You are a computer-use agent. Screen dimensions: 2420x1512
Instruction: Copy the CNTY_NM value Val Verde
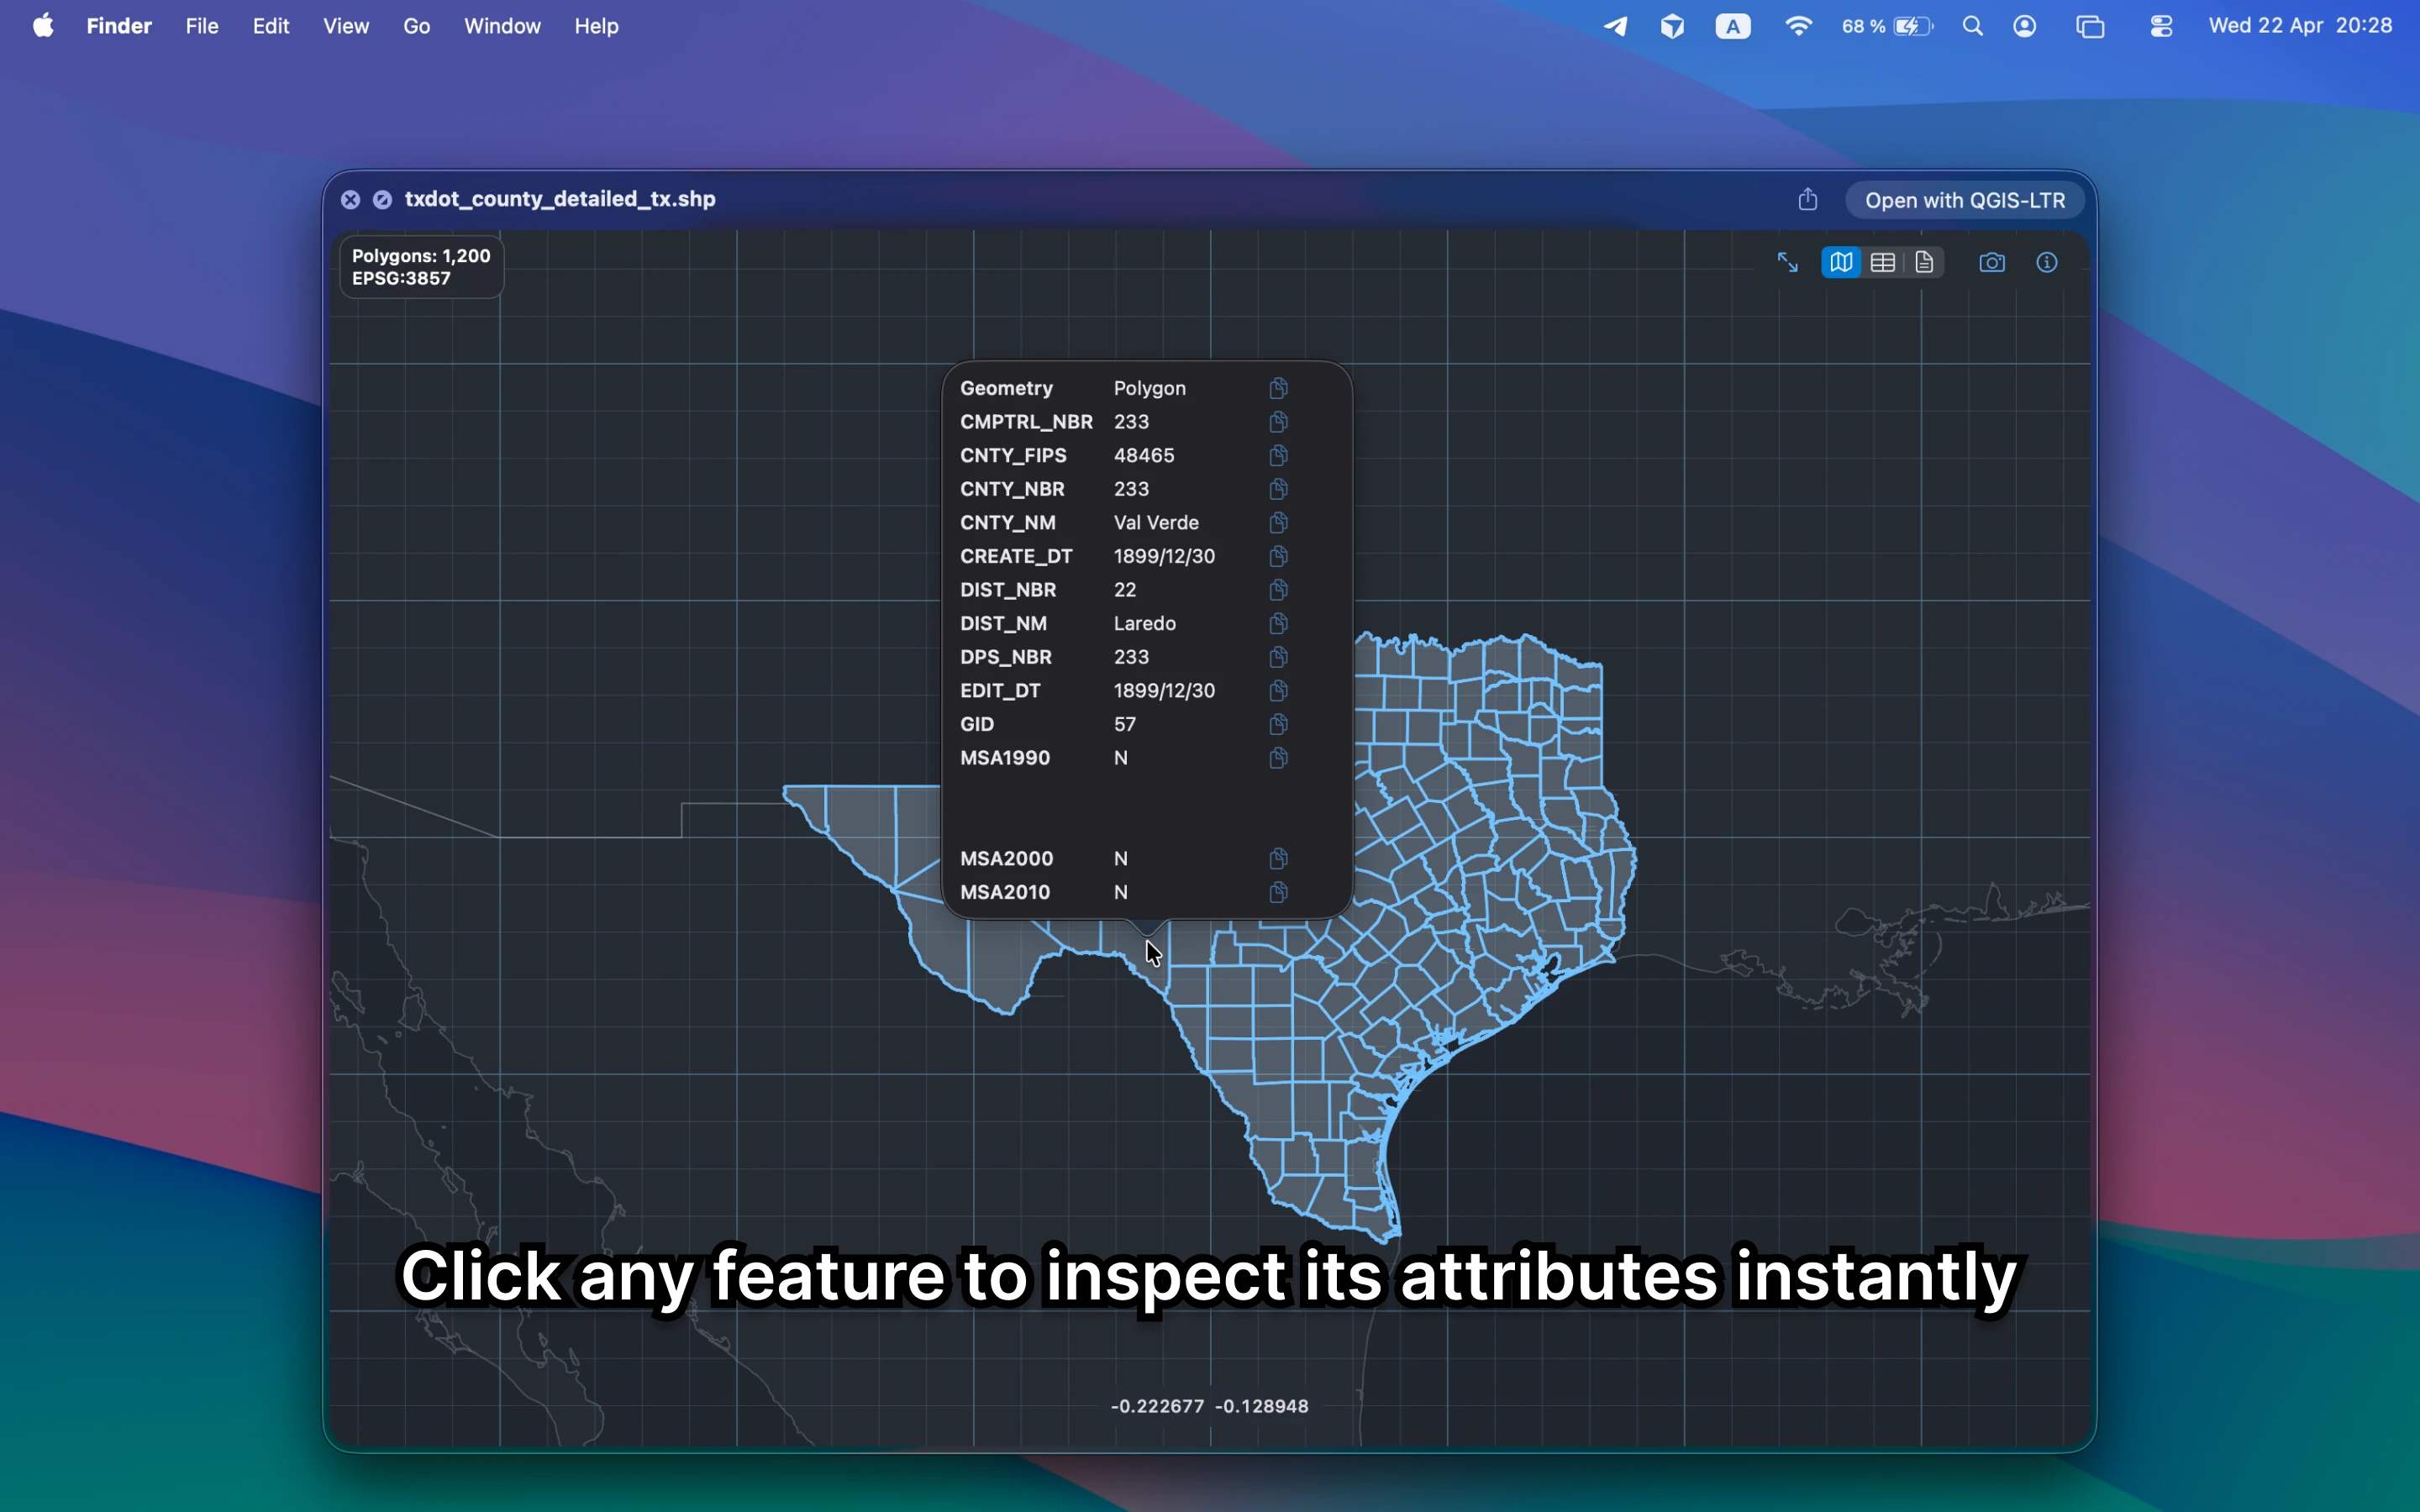point(1278,523)
